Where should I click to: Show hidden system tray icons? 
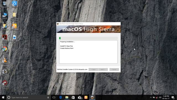tap(151, 97)
